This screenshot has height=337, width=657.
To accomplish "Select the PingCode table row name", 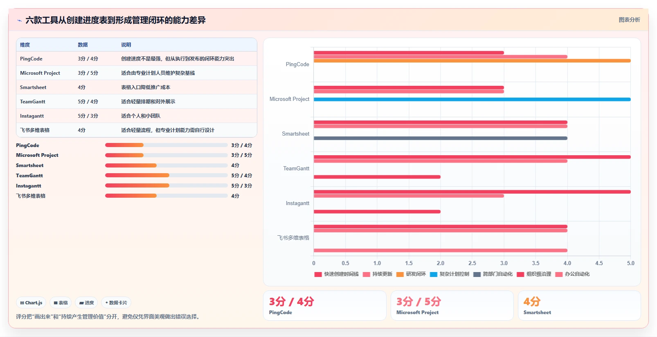I will point(31,59).
